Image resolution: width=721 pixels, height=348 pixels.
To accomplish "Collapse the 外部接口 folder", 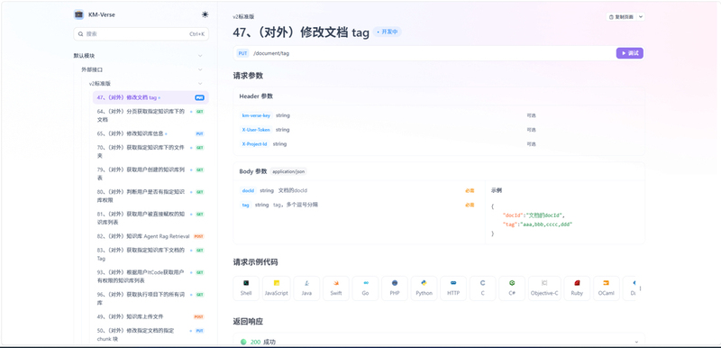I will (x=200, y=69).
